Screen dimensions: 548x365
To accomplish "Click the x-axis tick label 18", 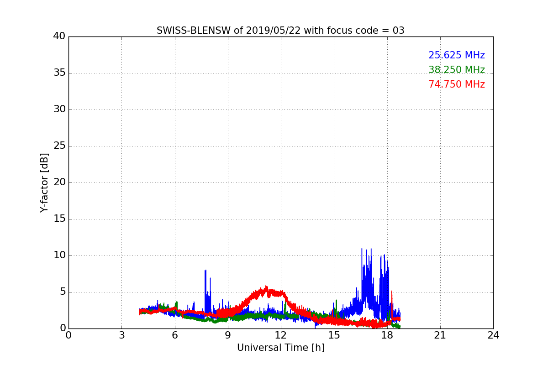I will [x=387, y=335].
